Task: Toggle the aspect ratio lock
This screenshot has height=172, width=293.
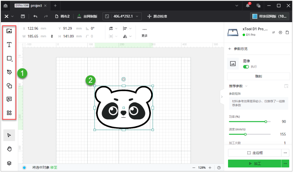Action: (x=52, y=36)
